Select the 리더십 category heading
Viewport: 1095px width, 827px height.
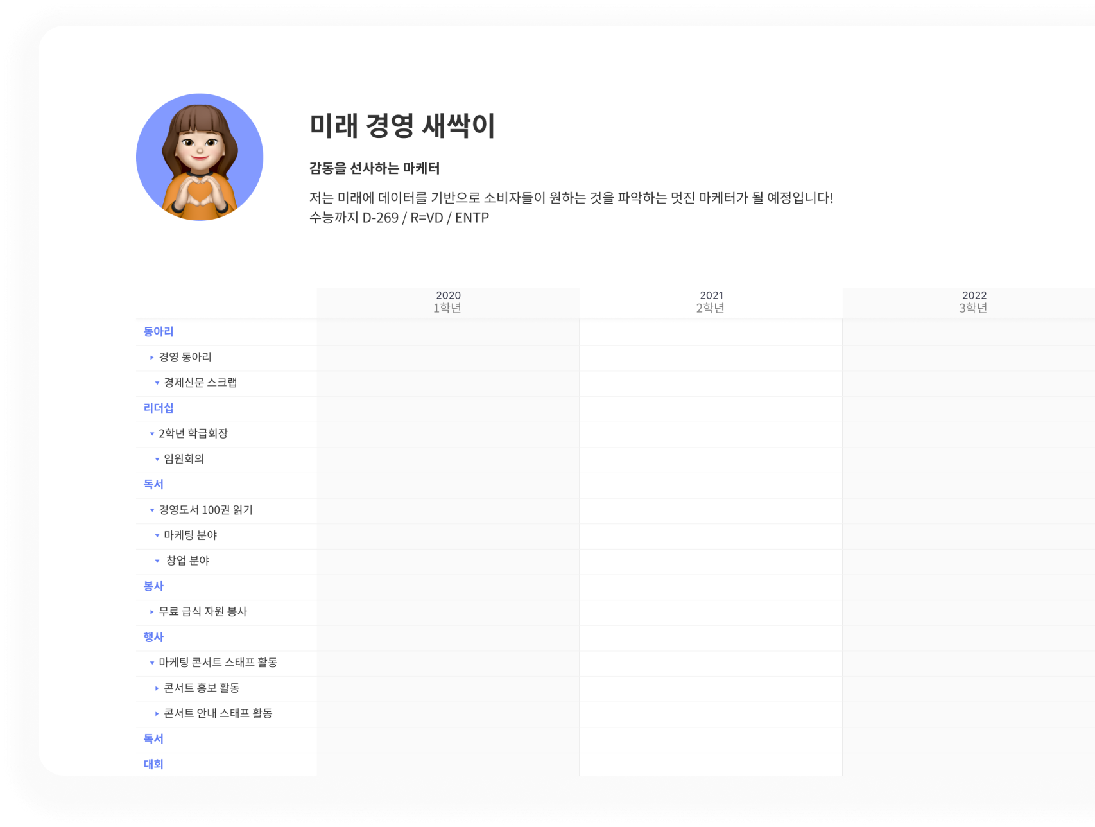(159, 408)
